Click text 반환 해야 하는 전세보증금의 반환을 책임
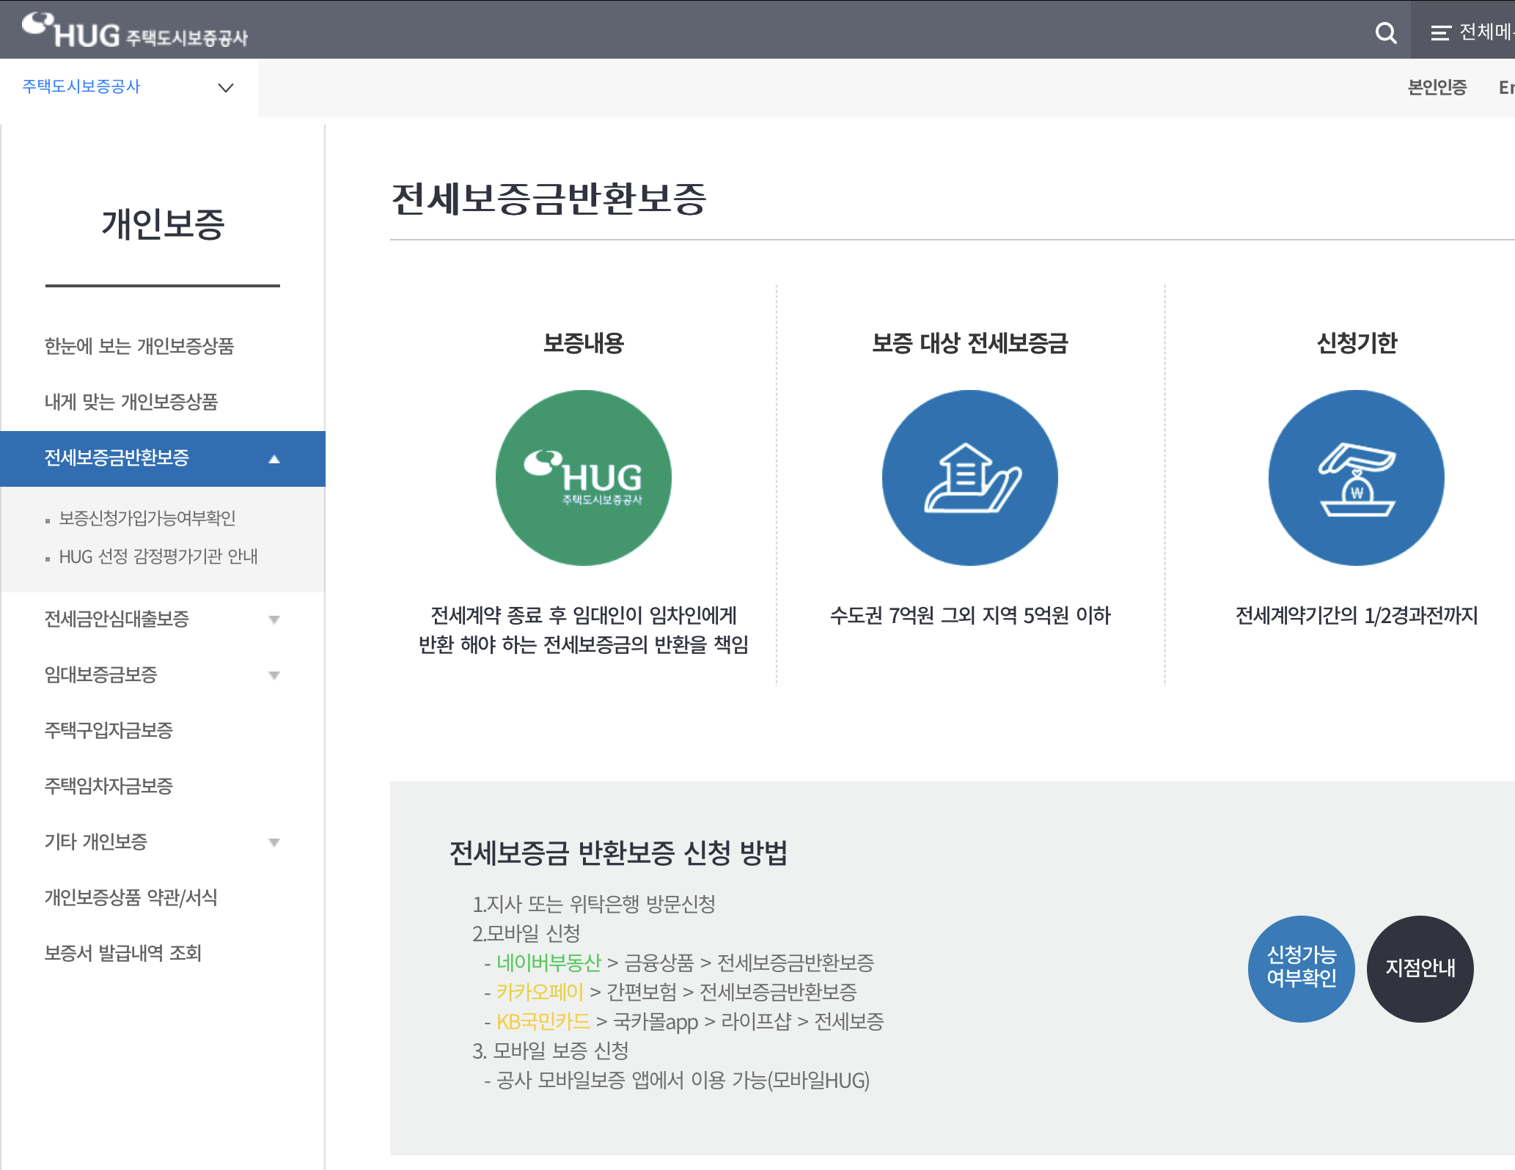Viewport: 1515px width, 1170px height. tap(583, 645)
